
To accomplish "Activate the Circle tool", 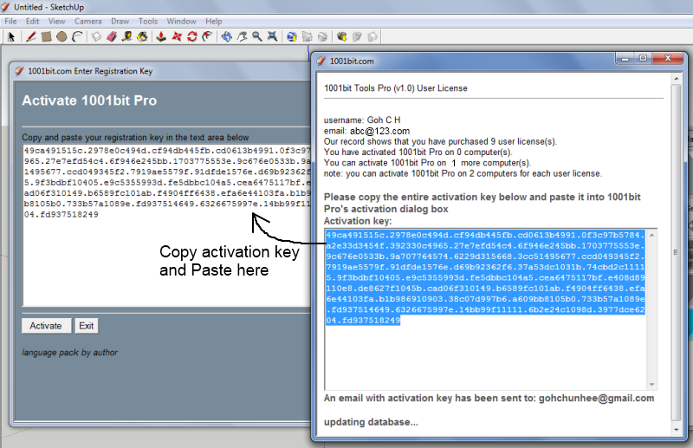I will (62, 36).
